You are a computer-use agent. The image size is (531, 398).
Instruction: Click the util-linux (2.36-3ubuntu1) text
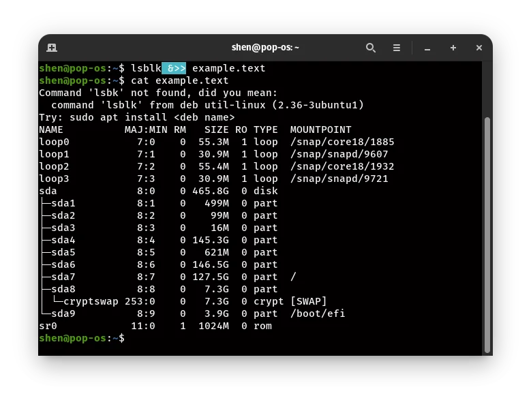click(284, 105)
